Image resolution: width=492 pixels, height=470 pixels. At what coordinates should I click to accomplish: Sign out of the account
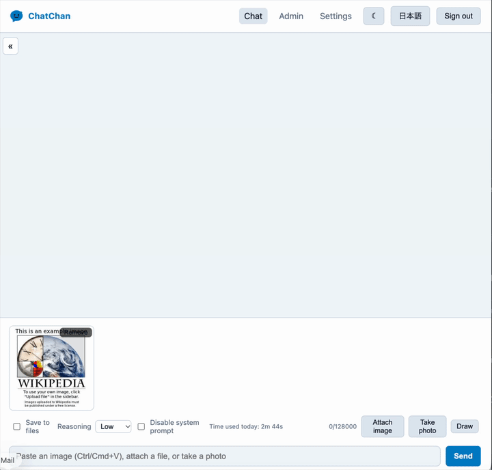pyautogui.click(x=459, y=16)
